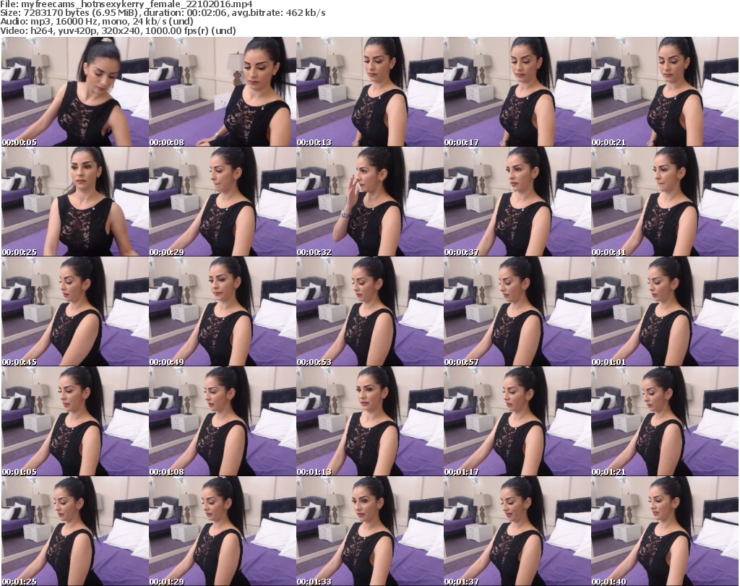Select the thumbnail at timestamp 00:00:05
This screenshot has width=740, height=586.
pyautogui.click(x=75, y=92)
